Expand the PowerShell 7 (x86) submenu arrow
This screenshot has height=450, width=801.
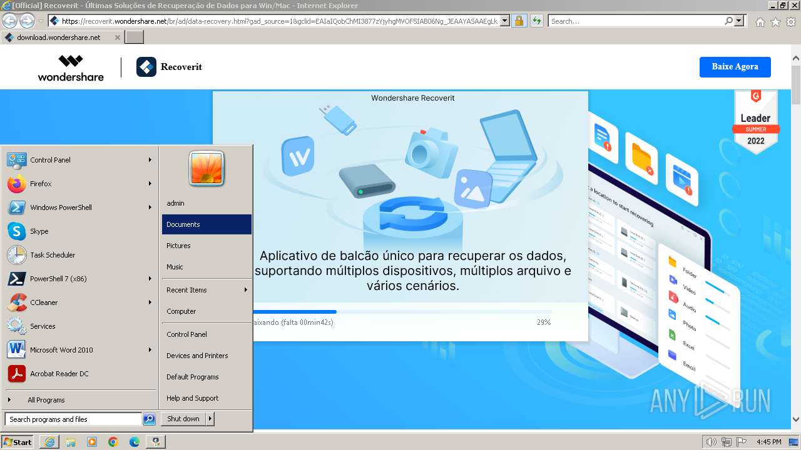coord(150,279)
